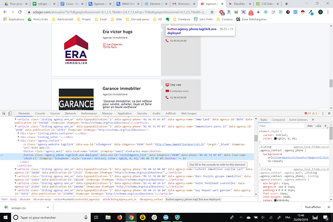Image resolution: width=333 pixels, height=222 pixels.
Task: Toggle the device toolbar icon in DevTools
Action: (10, 113)
